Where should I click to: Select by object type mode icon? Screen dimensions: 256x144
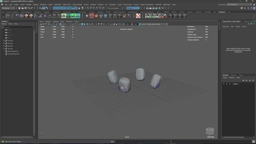pyautogui.click(x=44, y=8)
